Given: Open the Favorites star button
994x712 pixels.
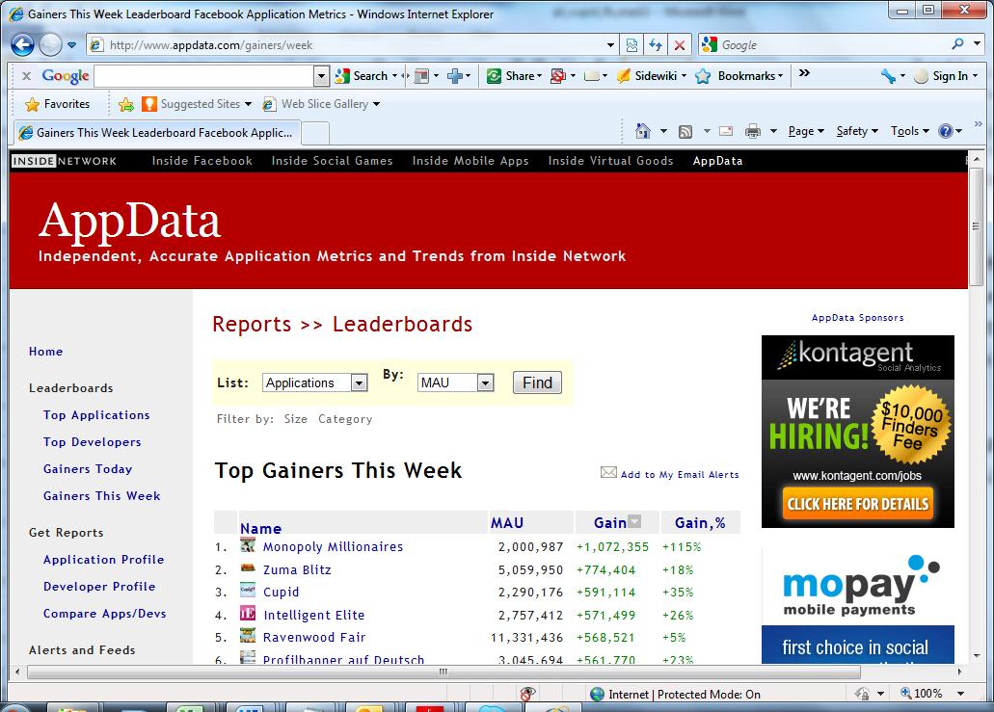Looking at the screenshot, I should [x=57, y=104].
